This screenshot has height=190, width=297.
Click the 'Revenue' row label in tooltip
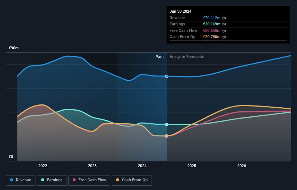[x=177, y=18]
